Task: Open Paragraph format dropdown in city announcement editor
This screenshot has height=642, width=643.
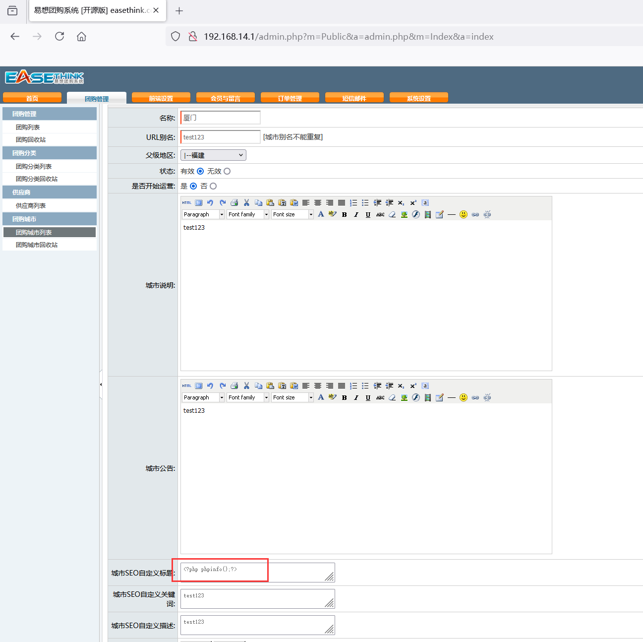Action: click(x=203, y=398)
